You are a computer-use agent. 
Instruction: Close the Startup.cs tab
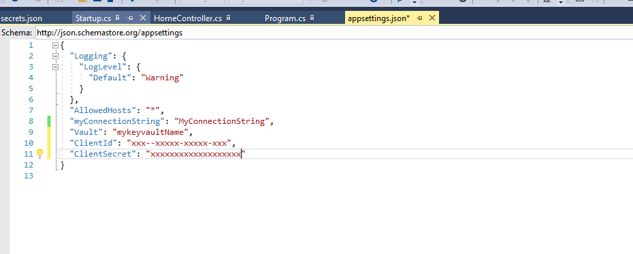click(x=142, y=18)
